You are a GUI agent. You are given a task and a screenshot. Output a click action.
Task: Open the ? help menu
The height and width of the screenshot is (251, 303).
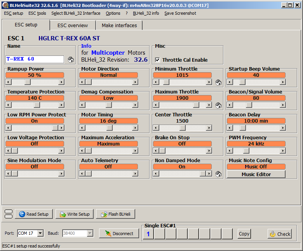point(127,13)
